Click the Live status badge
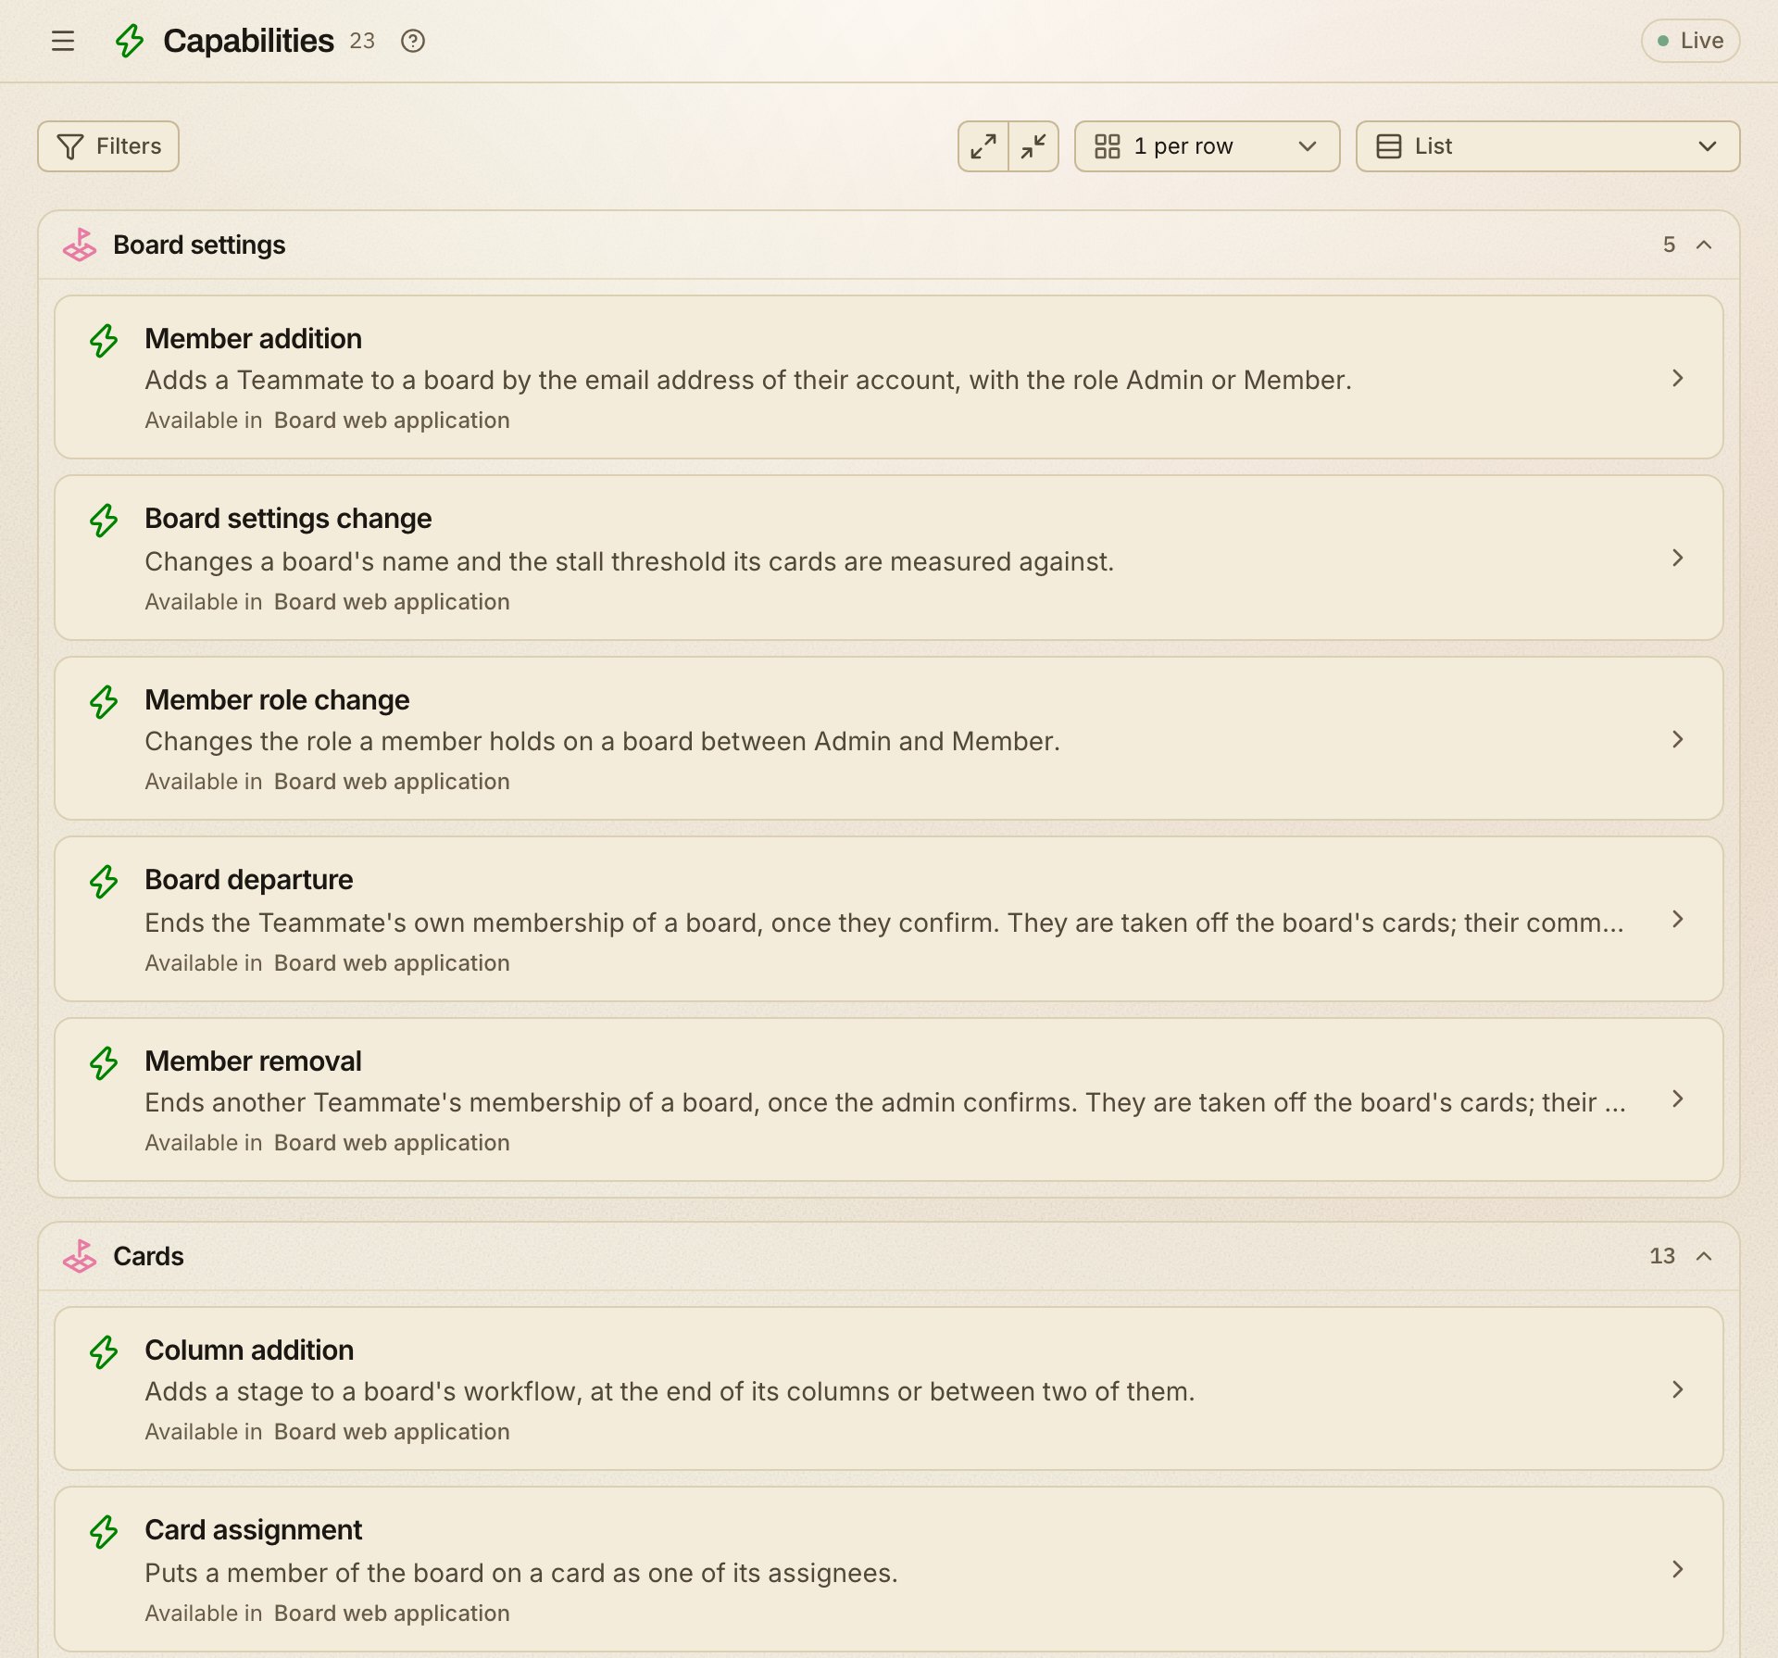This screenshot has height=1658, width=1778. click(1690, 41)
